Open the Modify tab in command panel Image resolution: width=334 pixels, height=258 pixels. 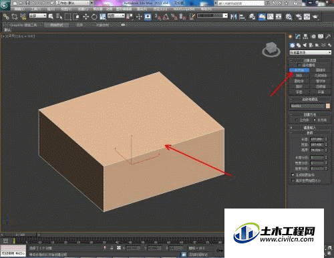tap(298, 36)
